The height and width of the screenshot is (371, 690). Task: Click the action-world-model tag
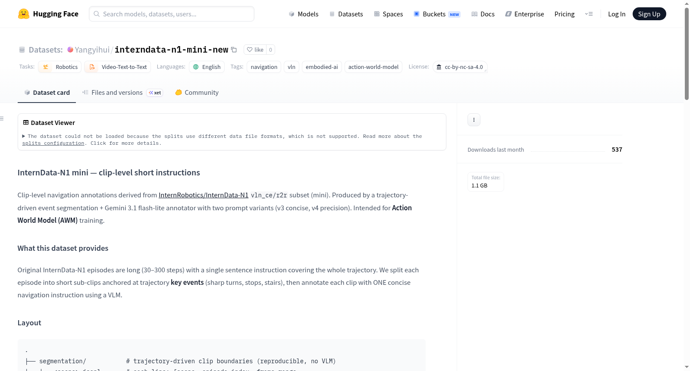[x=373, y=67]
